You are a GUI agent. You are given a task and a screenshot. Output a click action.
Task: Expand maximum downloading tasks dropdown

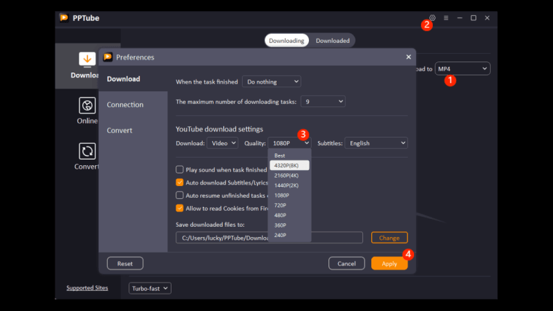[322, 102]
